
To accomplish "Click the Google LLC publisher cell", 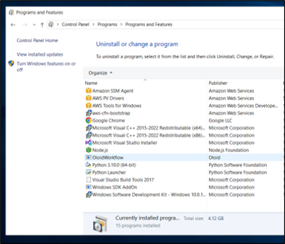I will [x=220, y=120].
